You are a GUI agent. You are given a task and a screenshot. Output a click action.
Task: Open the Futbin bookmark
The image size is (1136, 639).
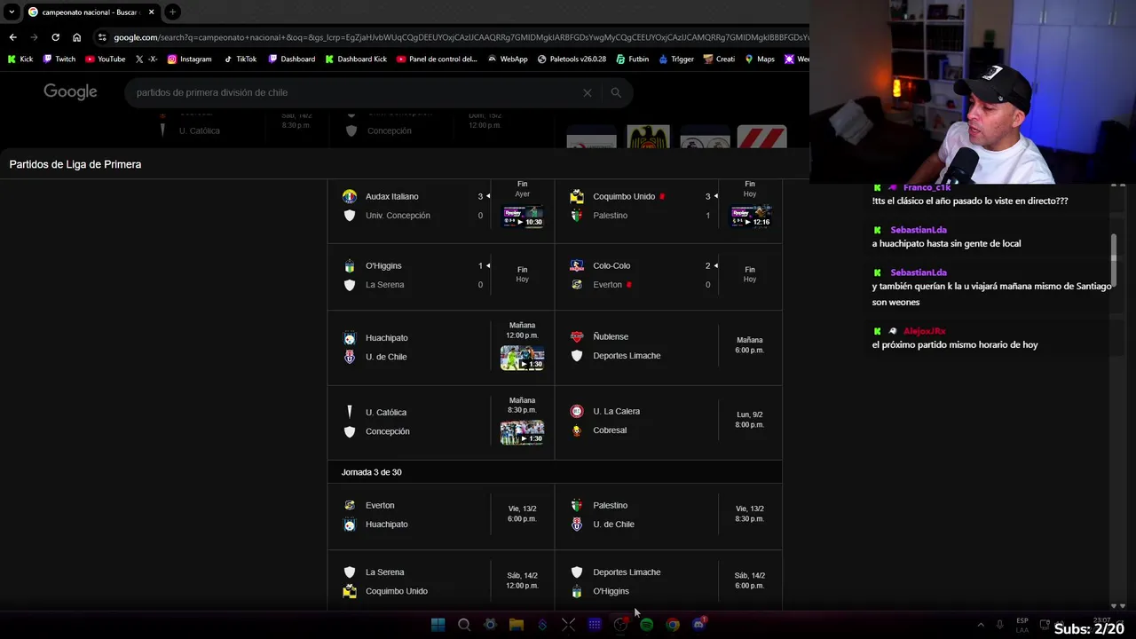633,59
